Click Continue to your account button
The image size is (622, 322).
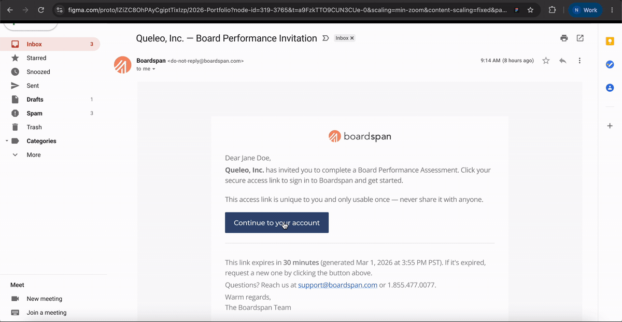pos(277,222)
